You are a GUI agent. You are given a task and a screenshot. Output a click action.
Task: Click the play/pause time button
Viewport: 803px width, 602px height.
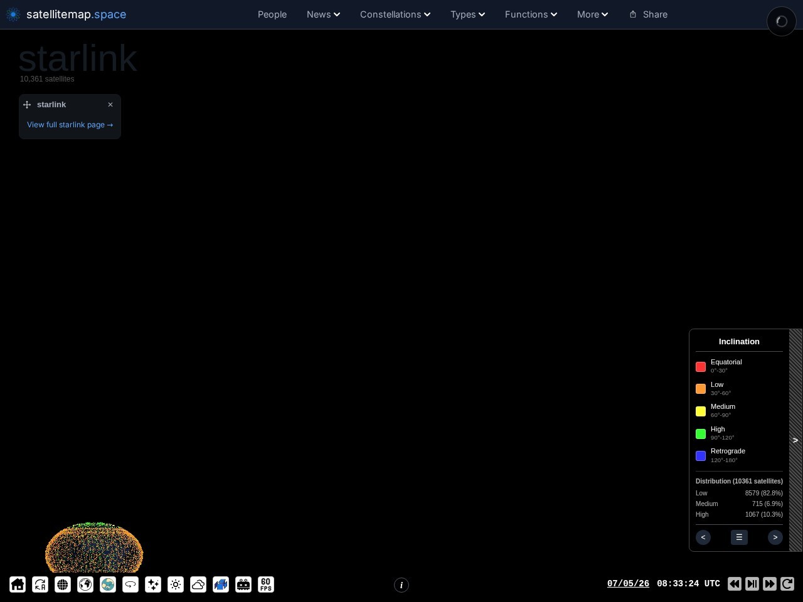[752, 584]
